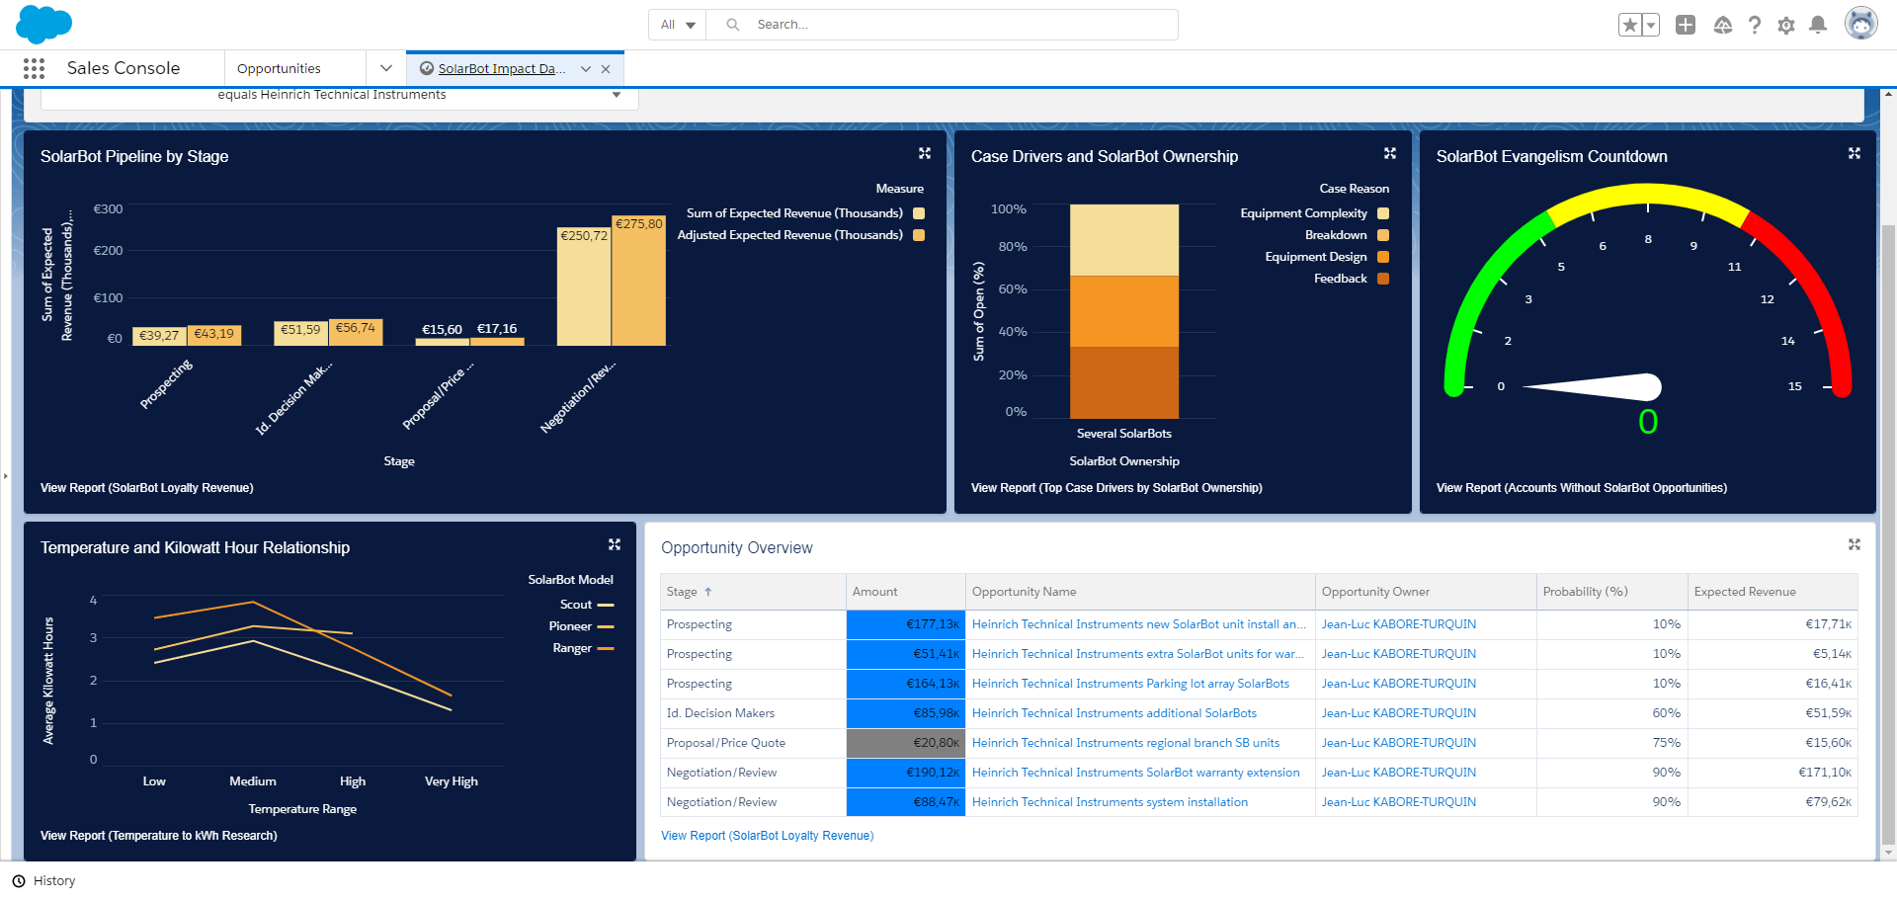This screenshot has width=1897, height=901.
Task: Open Salesforce Trailhead guidance icon
Action: click(x=1722, y=25)
